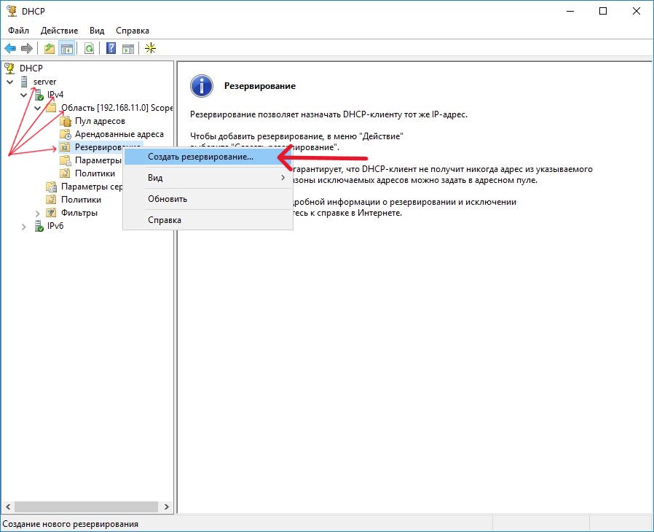Open the Файл menu

coord(18,31)
